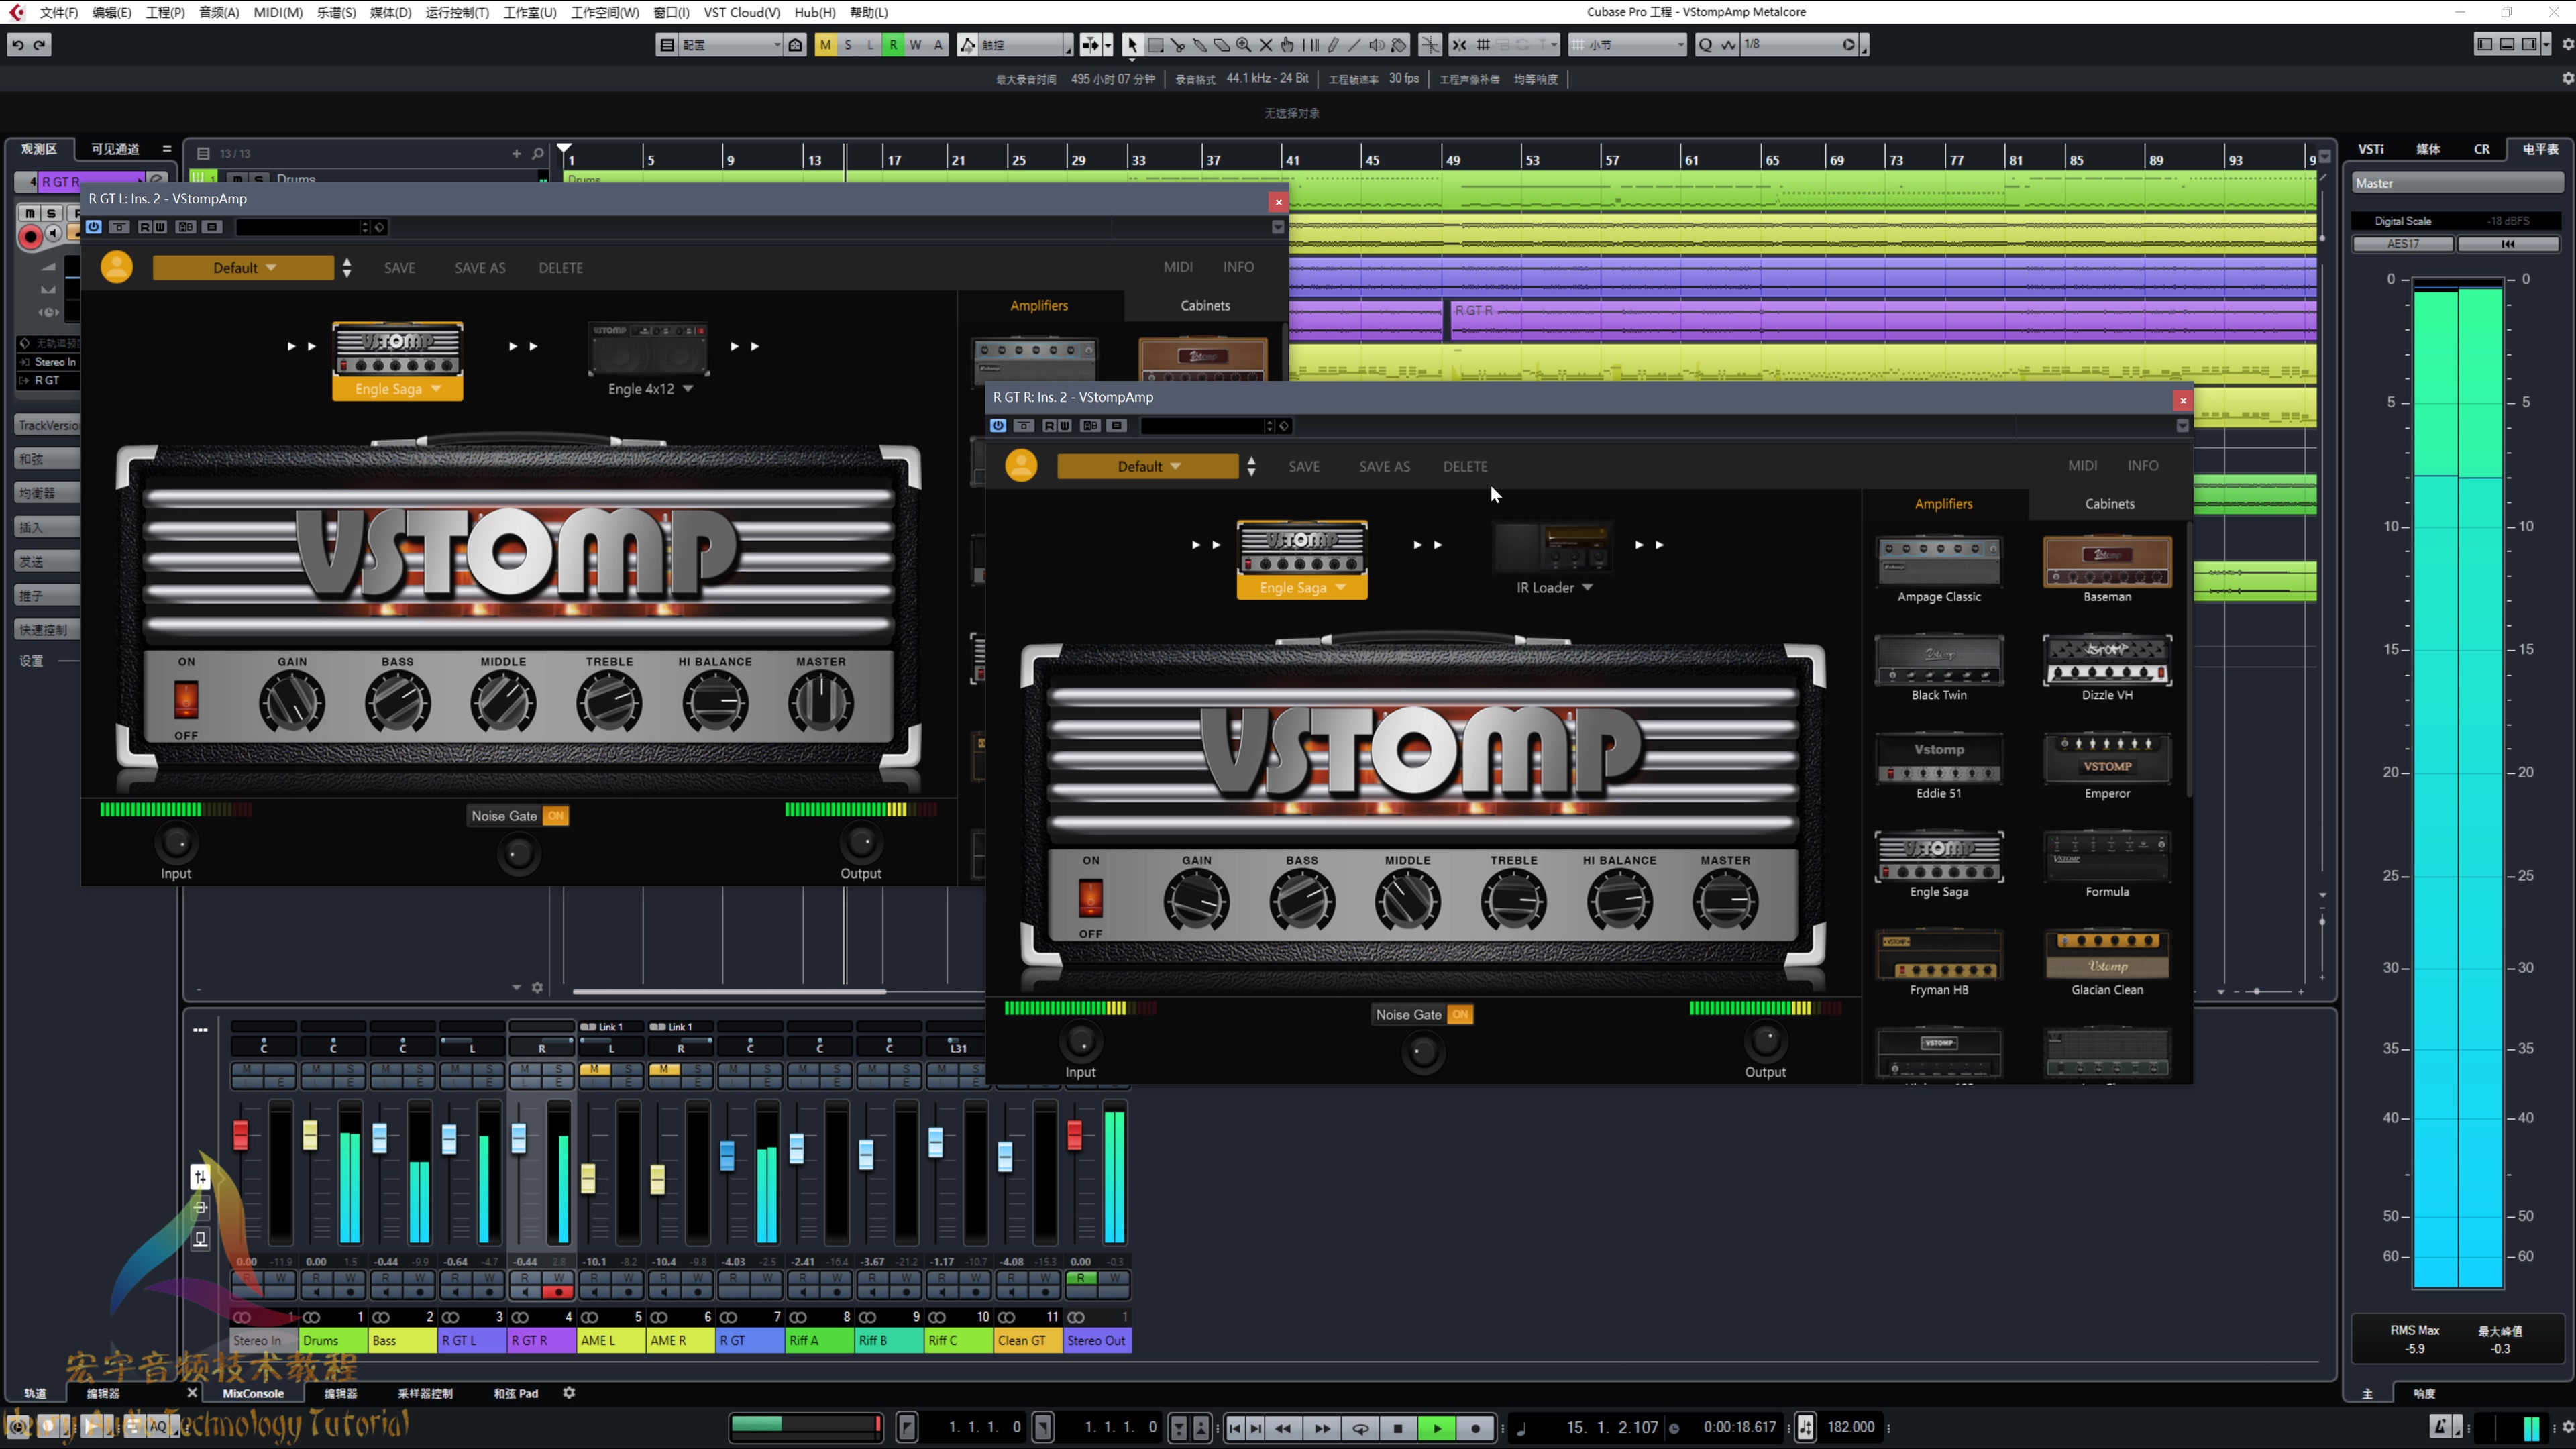The image size is (2576, 1449).
Task: Go to project start transport icon
Action: point(1235,1428)
